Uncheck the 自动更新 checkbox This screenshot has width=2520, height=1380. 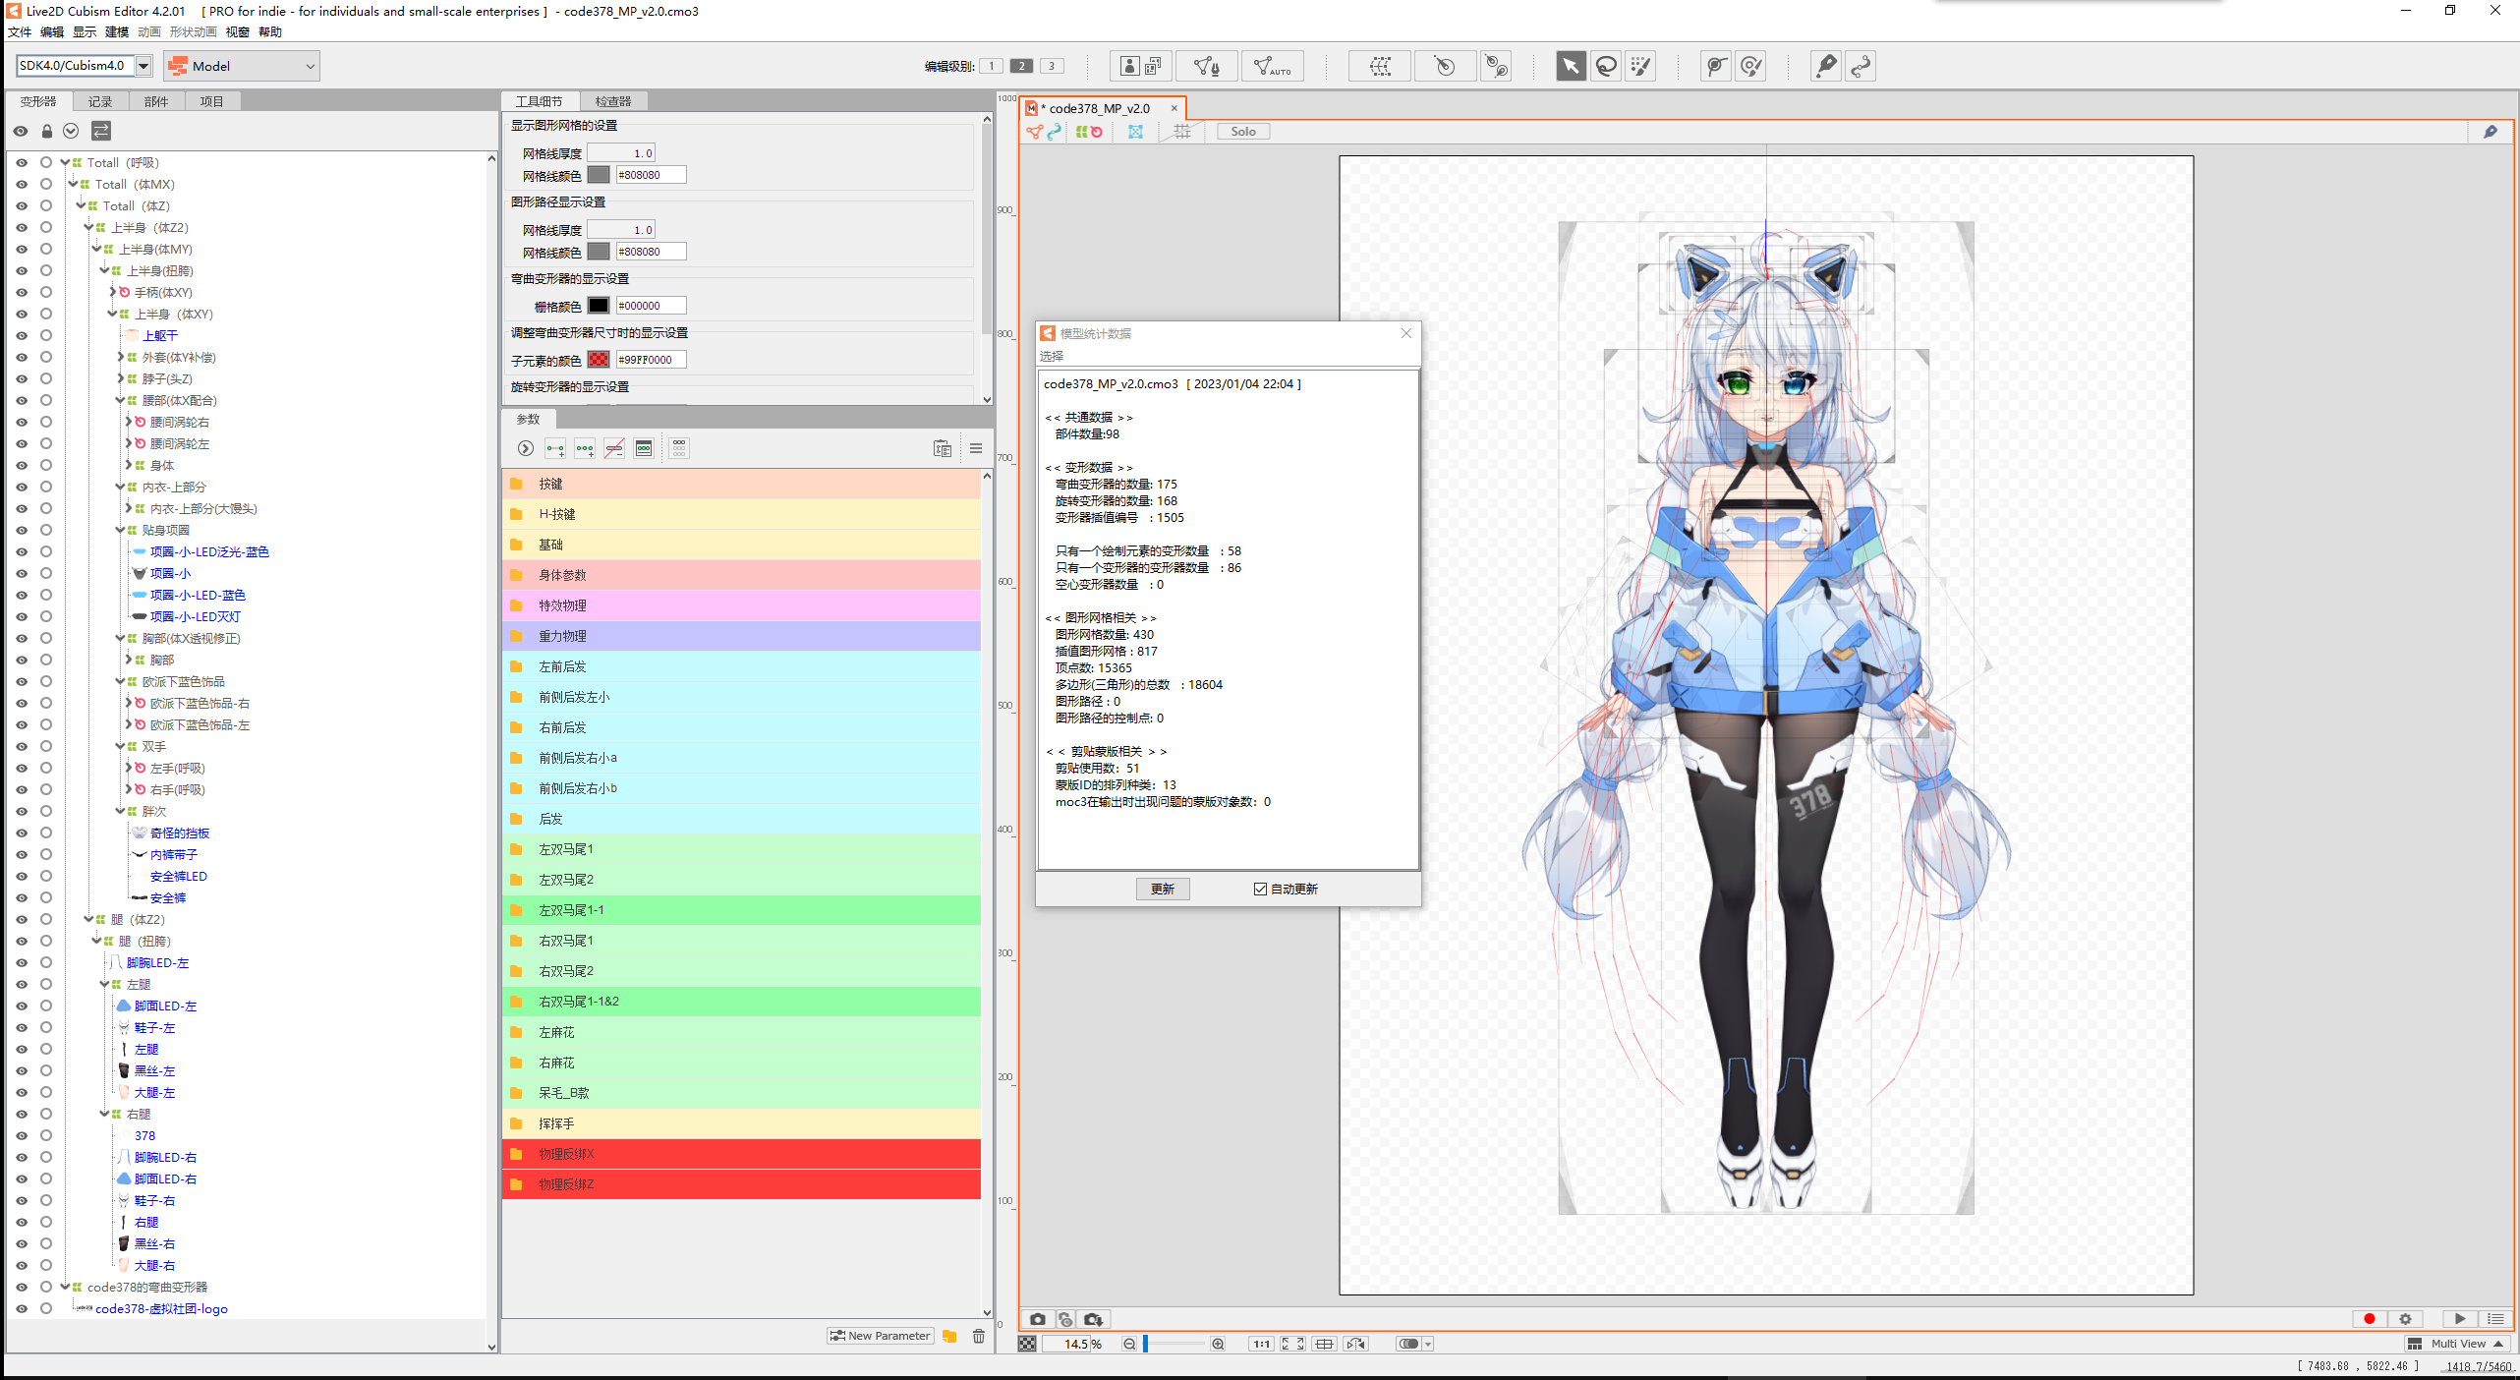1260,889
